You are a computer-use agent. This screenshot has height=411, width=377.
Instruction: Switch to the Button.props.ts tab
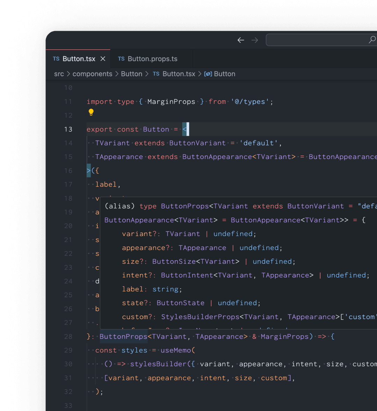[x=152, y=59]
